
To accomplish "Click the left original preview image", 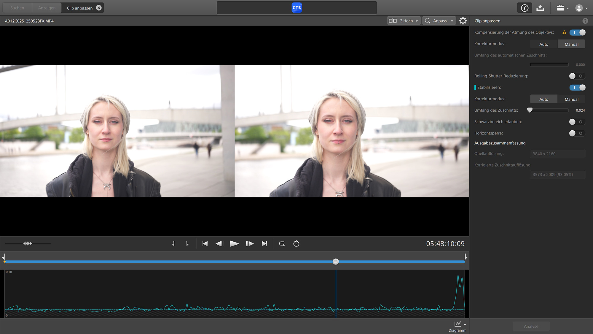I will 117,131.
